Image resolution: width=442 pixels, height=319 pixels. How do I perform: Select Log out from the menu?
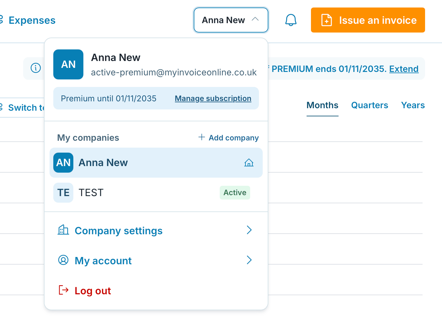click(156, 291)
